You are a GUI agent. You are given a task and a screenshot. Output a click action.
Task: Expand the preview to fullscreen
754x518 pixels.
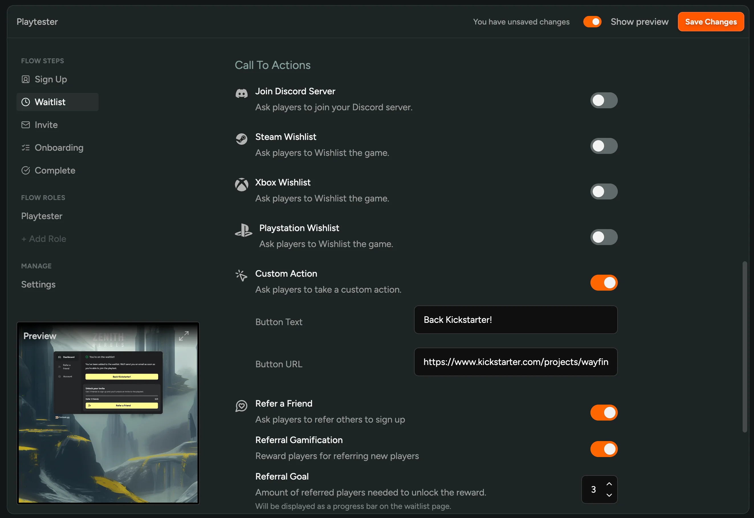[x=184, y=336]
